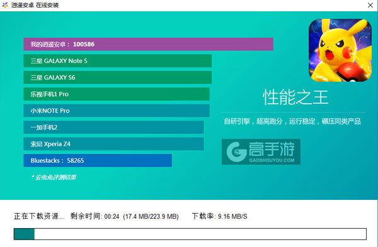Select the 三星 GALAXY Note 5 bar
The height and width of the screenshot is (247, 378).
(118, 61)
